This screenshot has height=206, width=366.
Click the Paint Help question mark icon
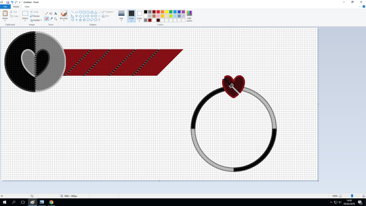point(364,7)
